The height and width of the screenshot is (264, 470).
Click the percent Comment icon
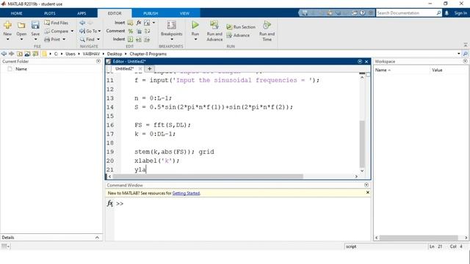131,31
